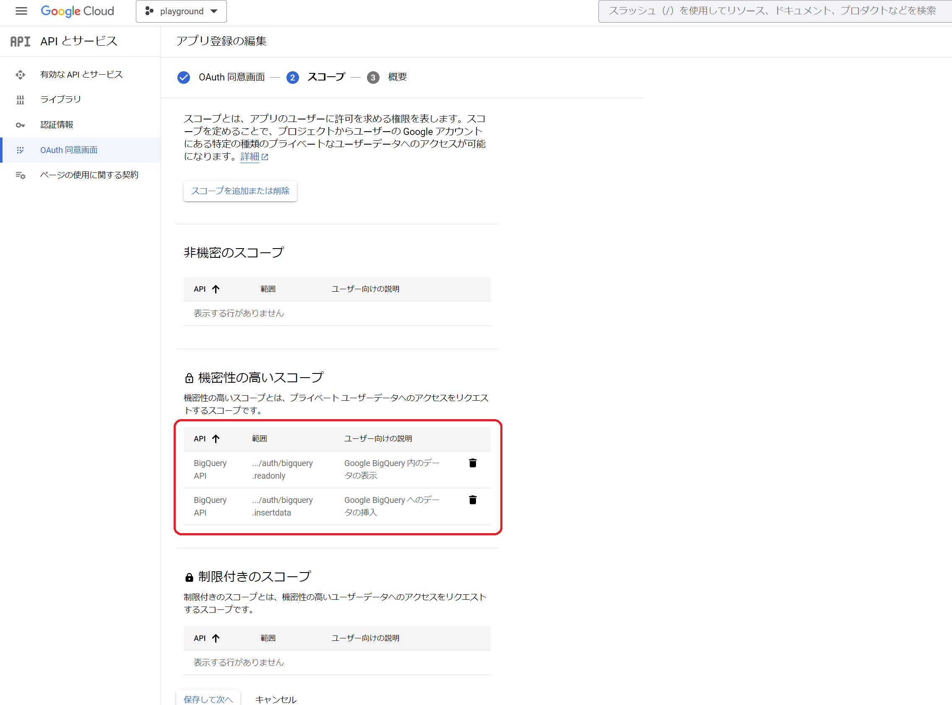Click the Google Cloud logo
This screenshot has width=952, height=705.
(x=77, y=11)
